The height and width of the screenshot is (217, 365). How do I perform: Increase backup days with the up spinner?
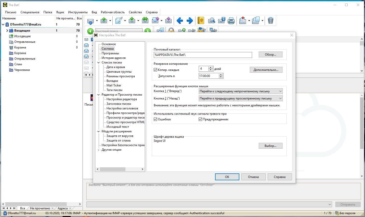coord(210,68)
